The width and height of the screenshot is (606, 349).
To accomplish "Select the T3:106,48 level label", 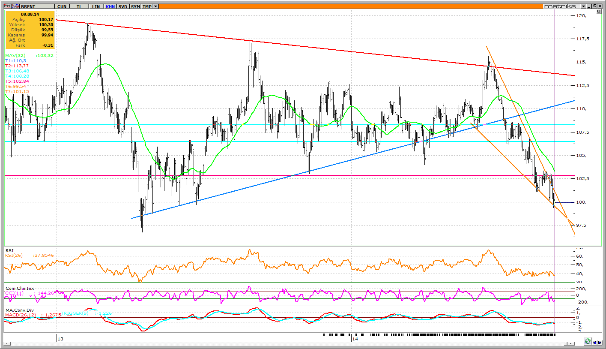I will click(17, 71).
